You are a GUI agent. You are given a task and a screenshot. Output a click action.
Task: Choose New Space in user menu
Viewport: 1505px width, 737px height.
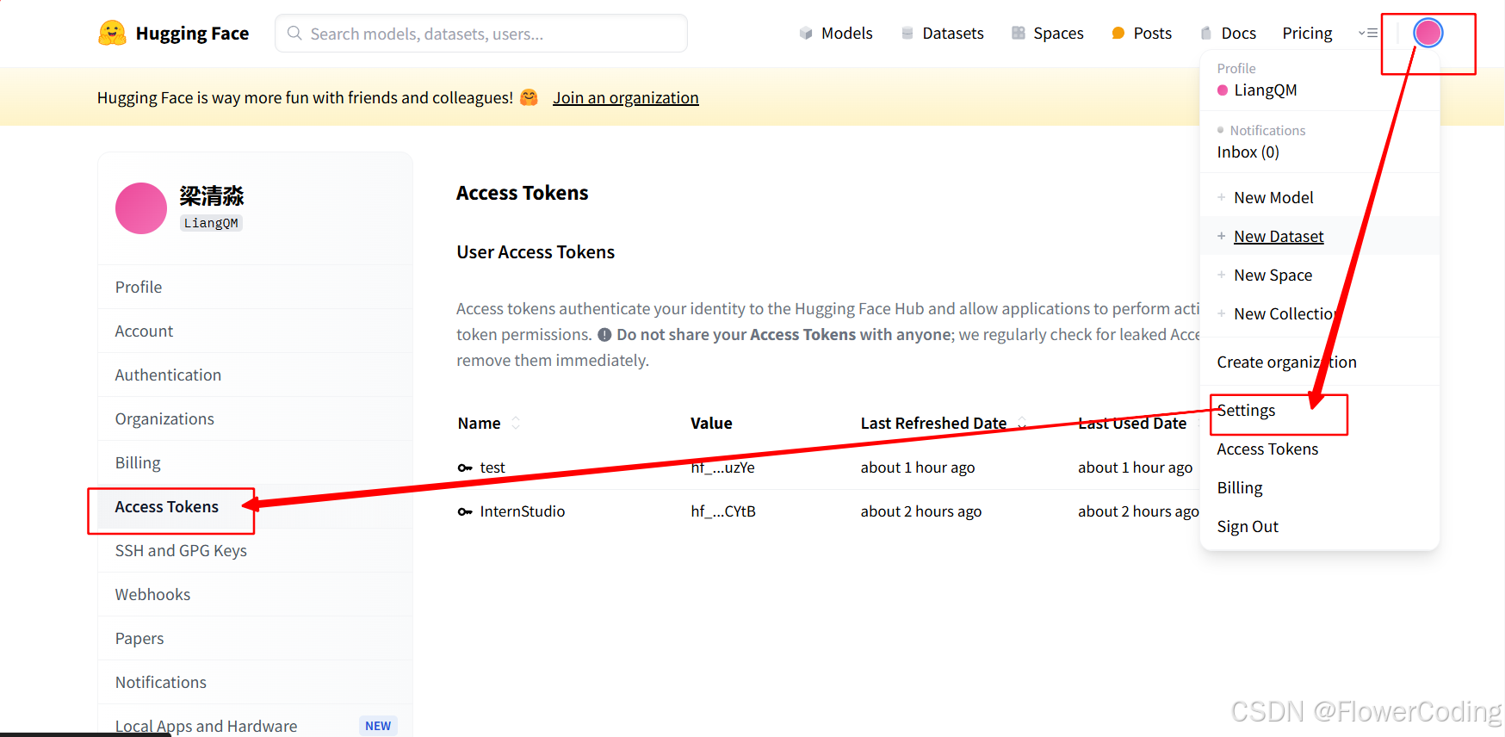1319,275
